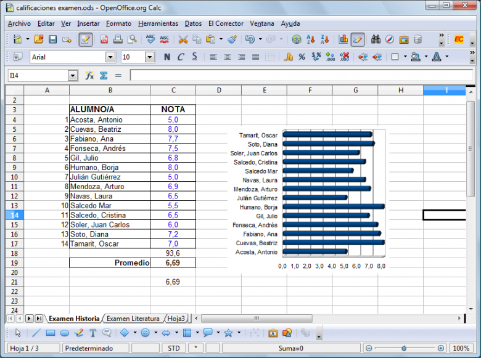Click the formula equals button

point(118,75)
